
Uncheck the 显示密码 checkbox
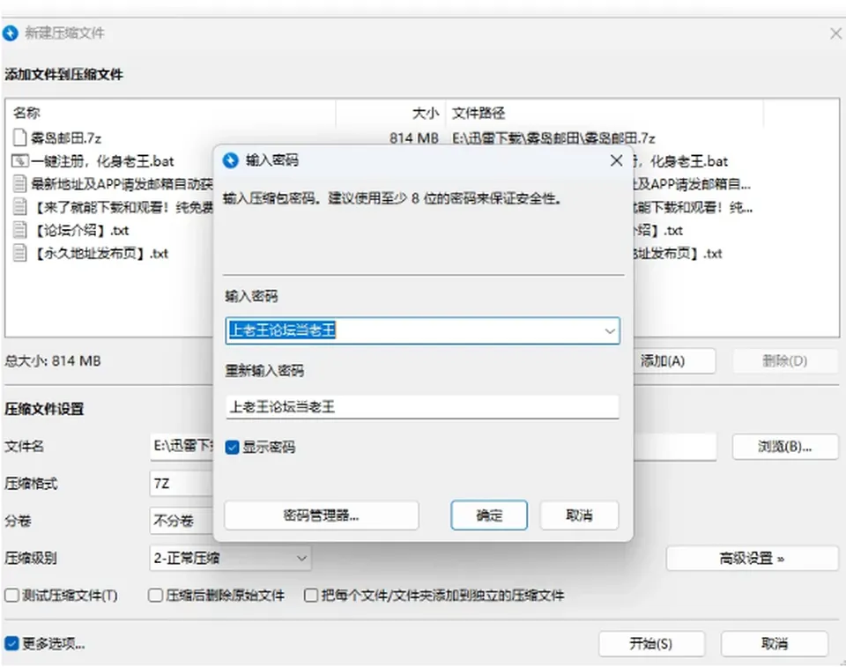click(233, 448)
